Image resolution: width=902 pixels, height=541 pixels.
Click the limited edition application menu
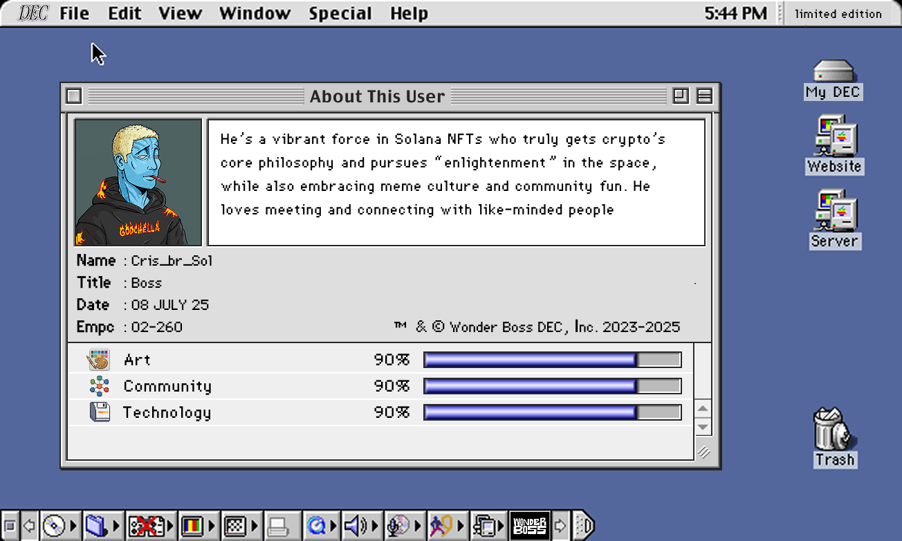[838, 14]
